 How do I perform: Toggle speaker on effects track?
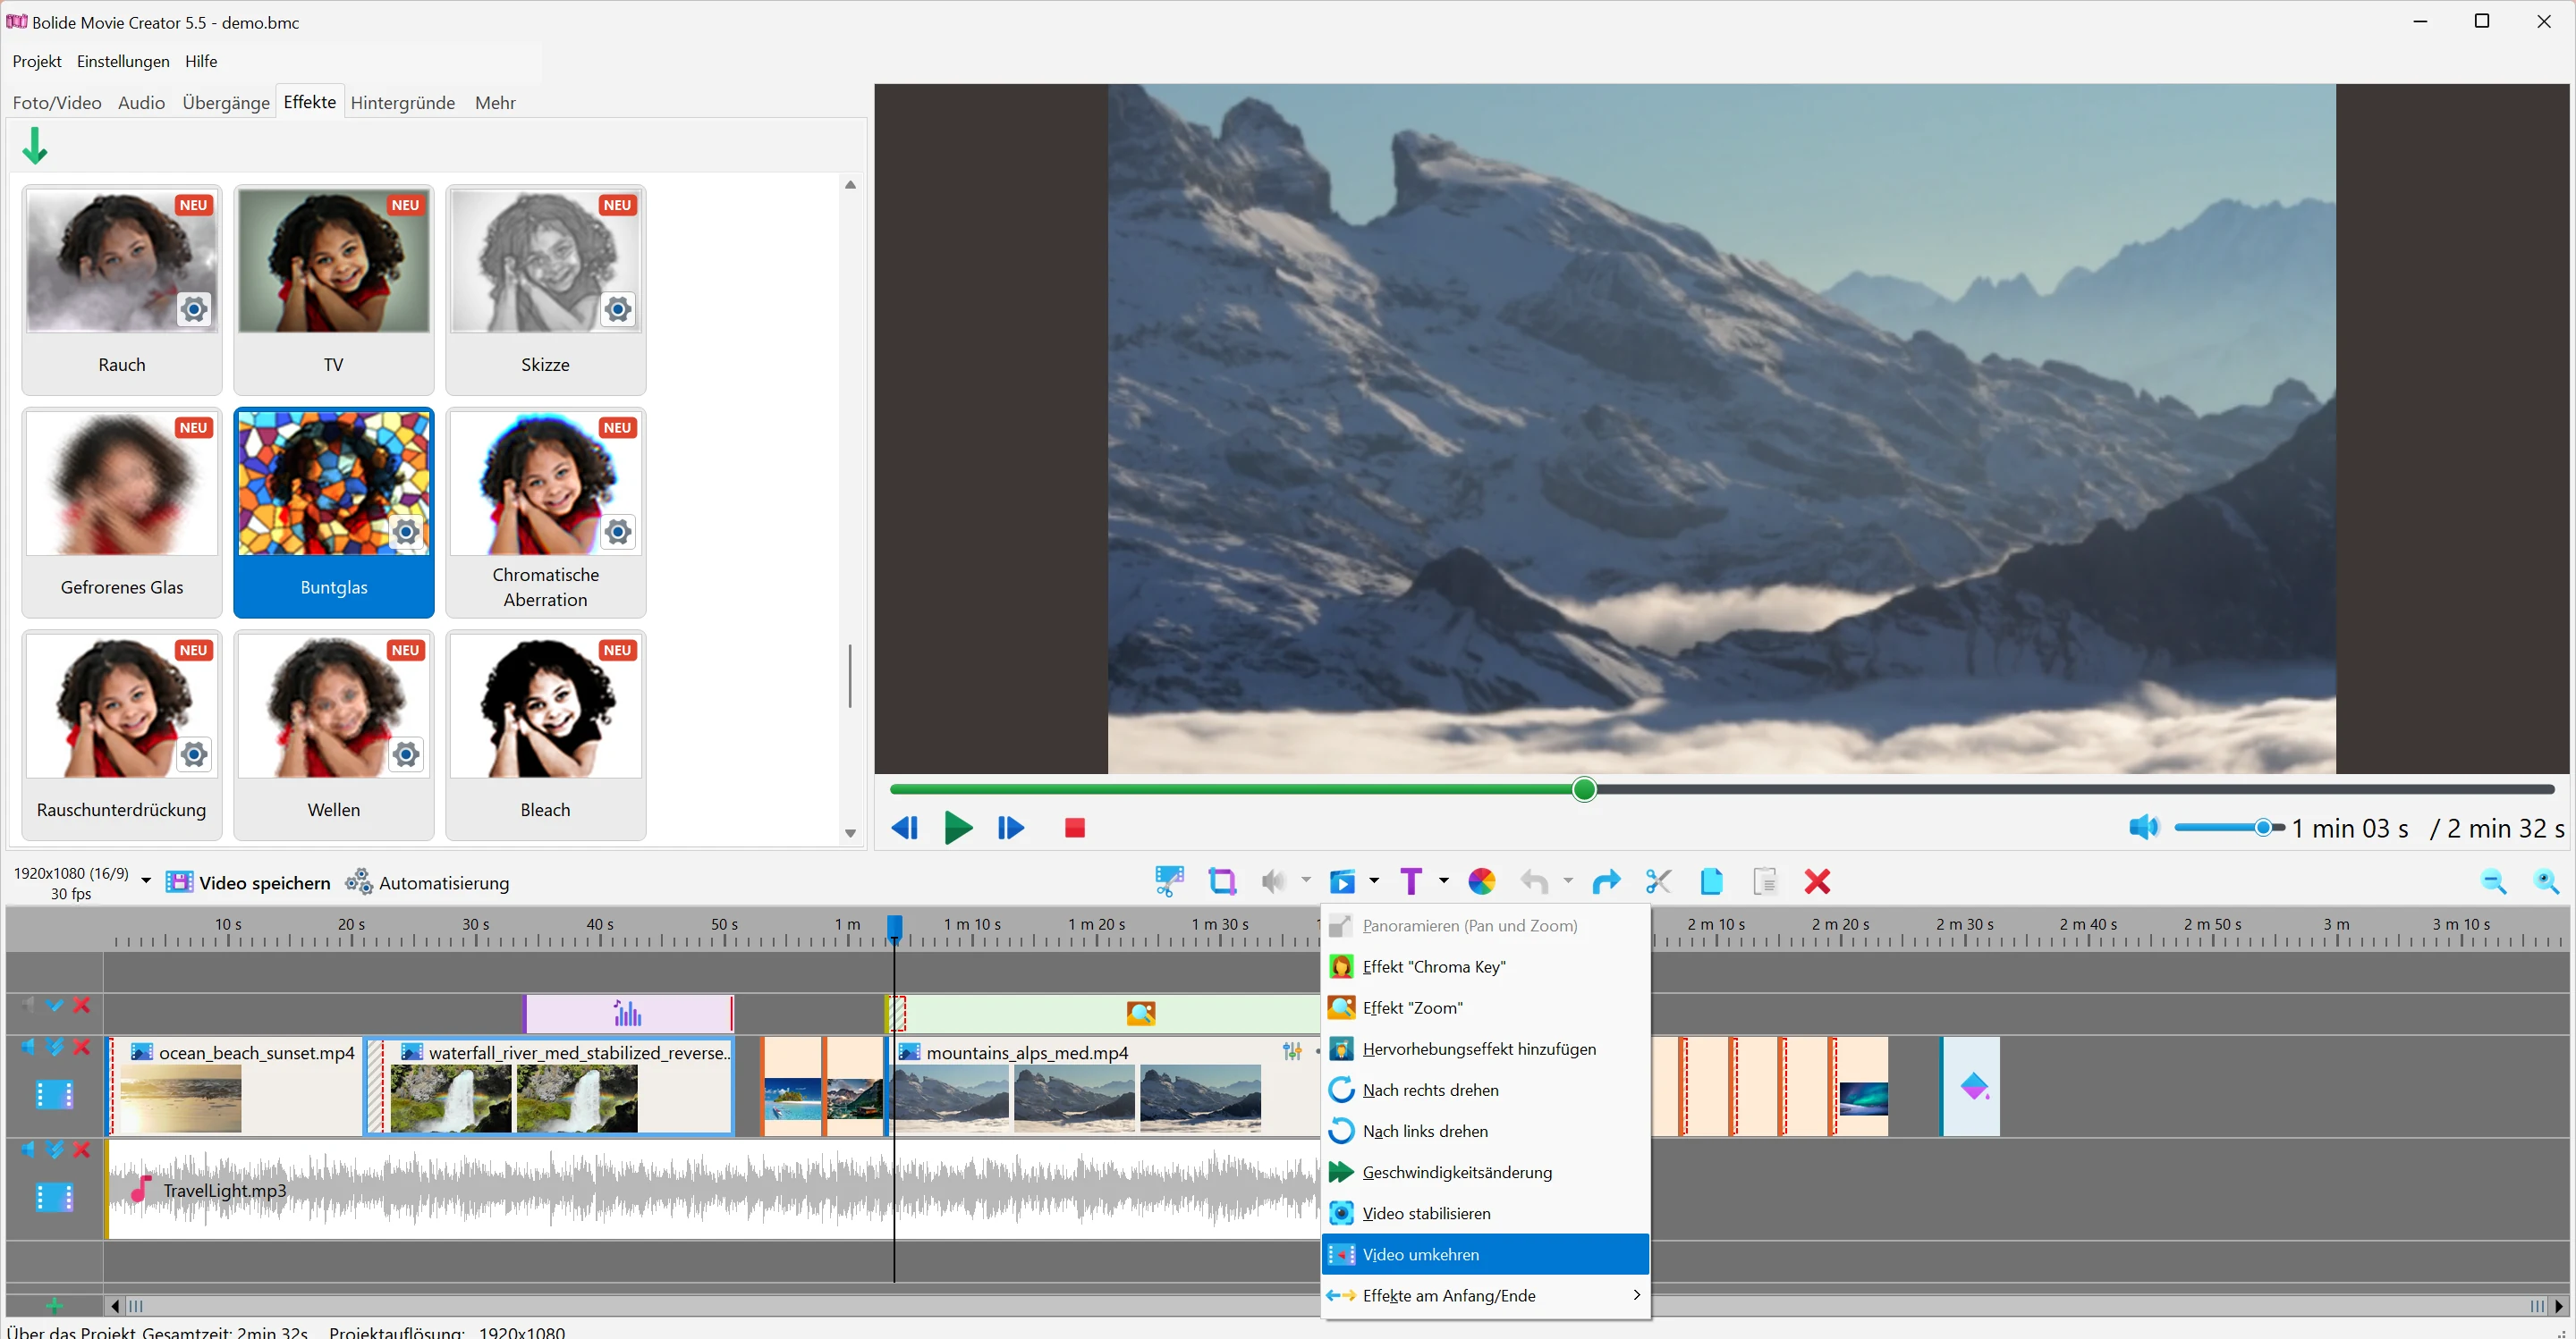[x=27, y=1005]
